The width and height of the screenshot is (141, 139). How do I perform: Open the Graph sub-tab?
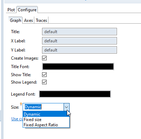[x=16, y=20]
